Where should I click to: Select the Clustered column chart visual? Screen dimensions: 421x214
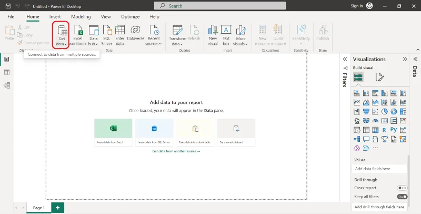click(x=385, y=93)
